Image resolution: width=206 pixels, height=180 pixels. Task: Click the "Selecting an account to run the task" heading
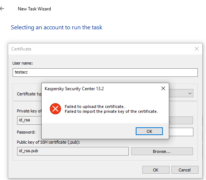(57, 27)
